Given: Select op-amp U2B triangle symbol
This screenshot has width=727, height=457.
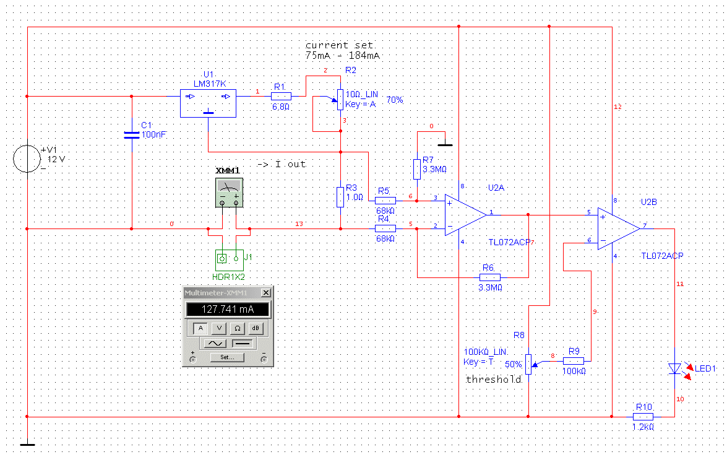Looking at the screenshot, I should pyautogui.click(x=619, y=228).
